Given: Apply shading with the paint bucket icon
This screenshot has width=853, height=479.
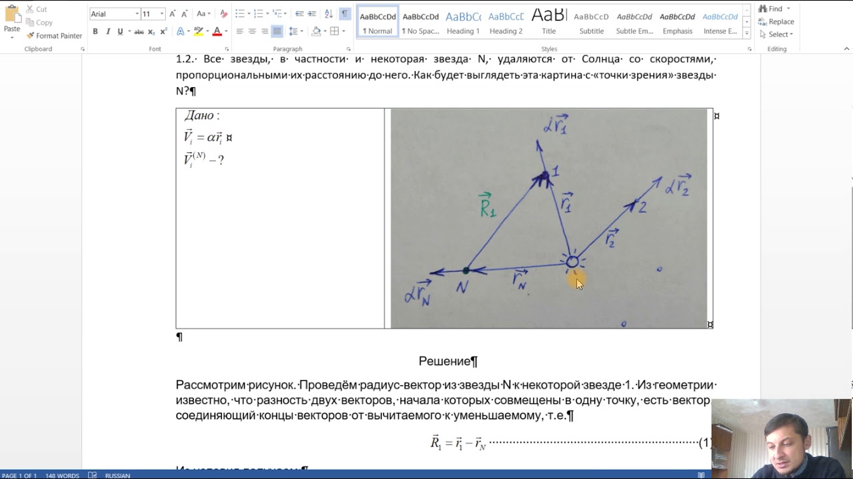Looking at the screenshot, I should tap(316, 31).
